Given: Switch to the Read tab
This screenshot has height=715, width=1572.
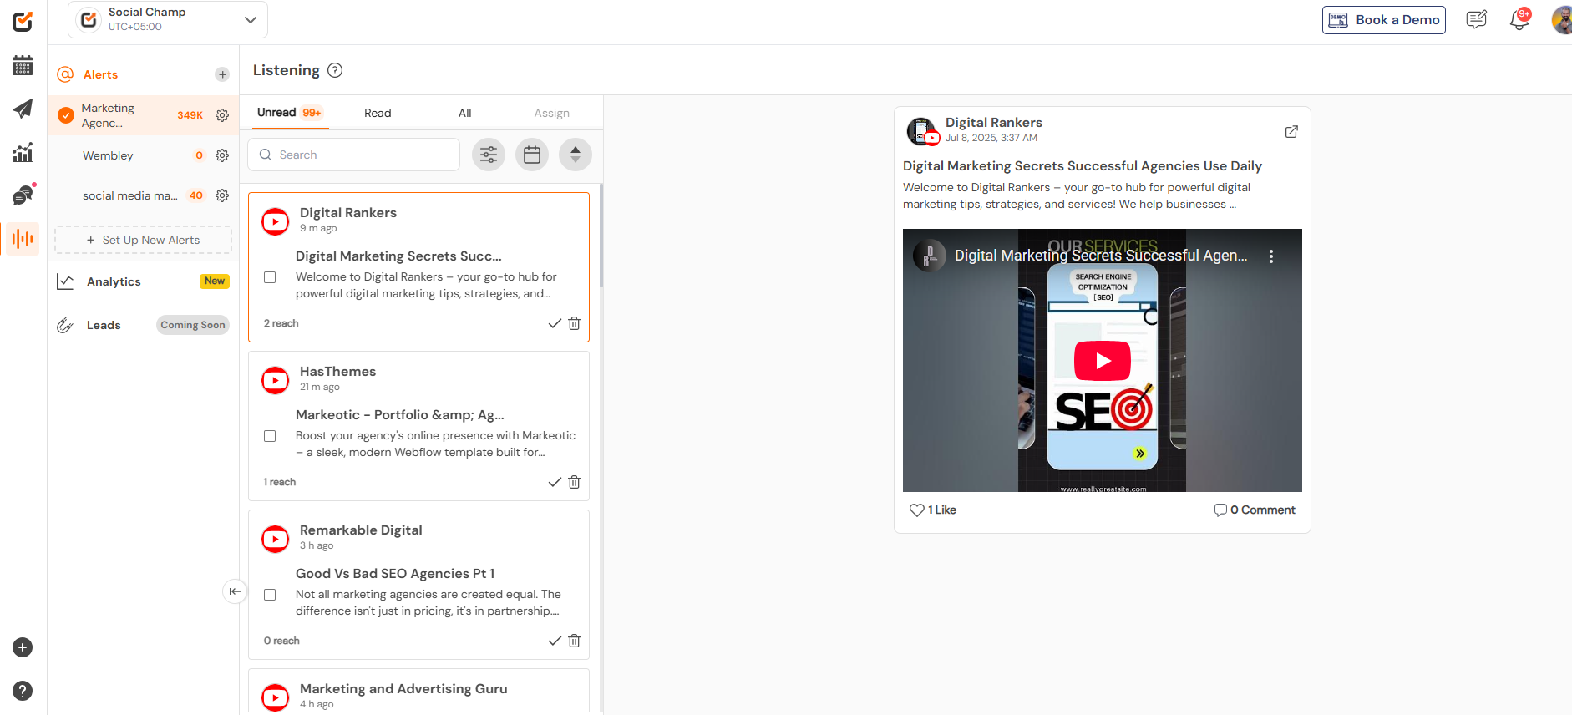Looking at the screenshot, I should click(x=378, y=113).
